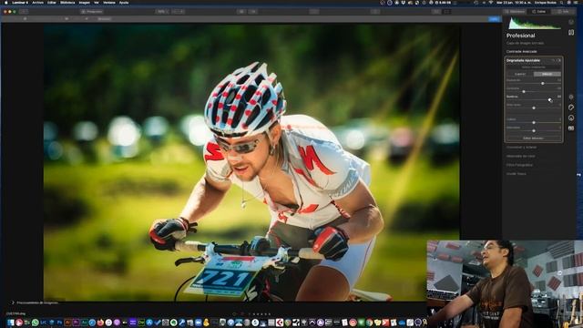This screenshot has height=328, width=583.
Task: Click the Contraste slider handle
Action: click(524, 91)
